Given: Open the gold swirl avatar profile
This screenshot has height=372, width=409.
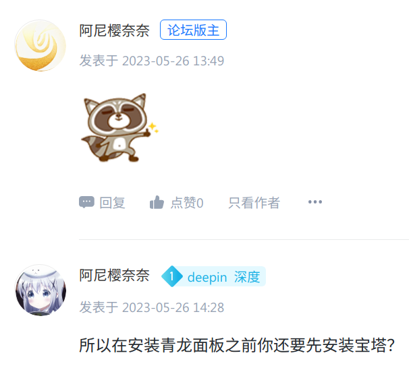Looking at the screenshot, I should (40, 46).
